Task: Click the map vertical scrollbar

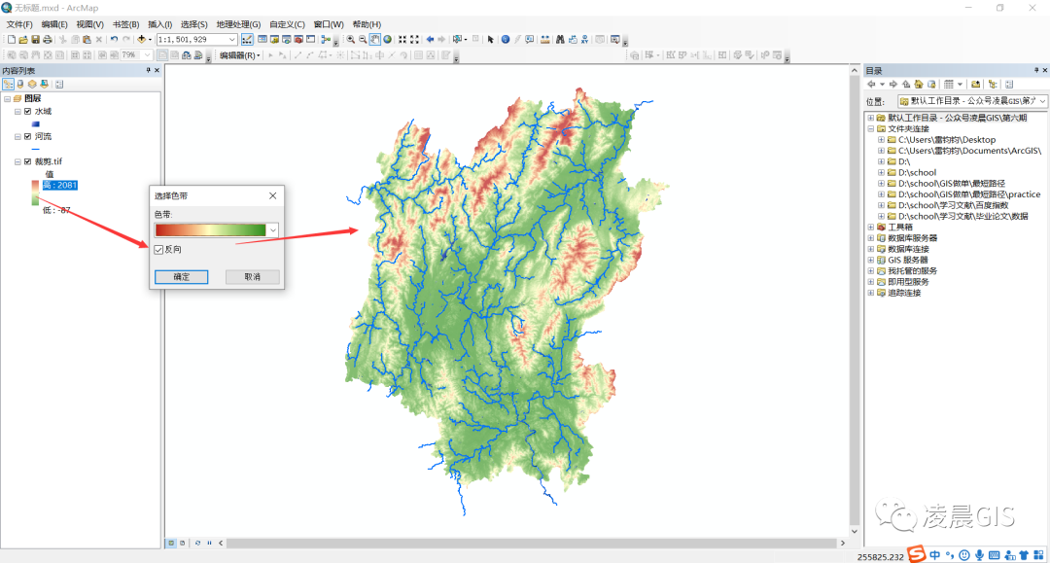Action: pyautogui.click(x=854, y=299)
